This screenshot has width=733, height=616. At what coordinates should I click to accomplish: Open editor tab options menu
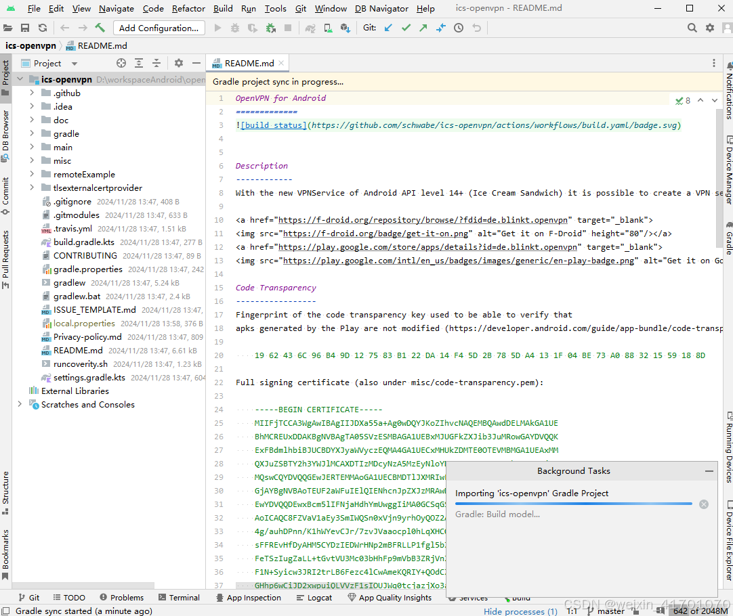714,63
